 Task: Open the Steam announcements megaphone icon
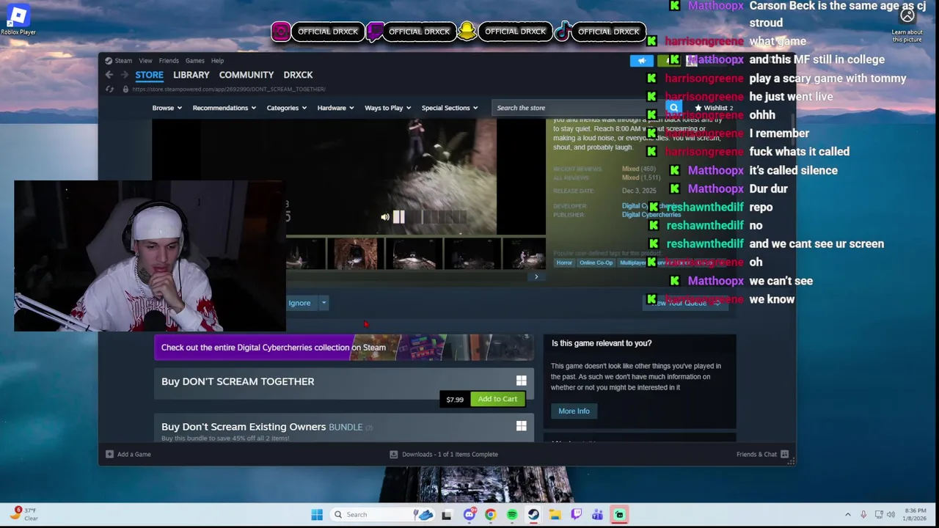(641, 61)
